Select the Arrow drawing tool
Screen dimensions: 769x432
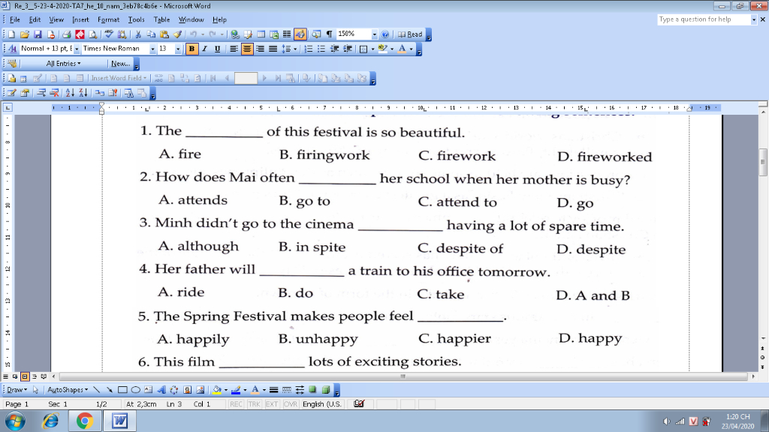click(x=110, y=390)
